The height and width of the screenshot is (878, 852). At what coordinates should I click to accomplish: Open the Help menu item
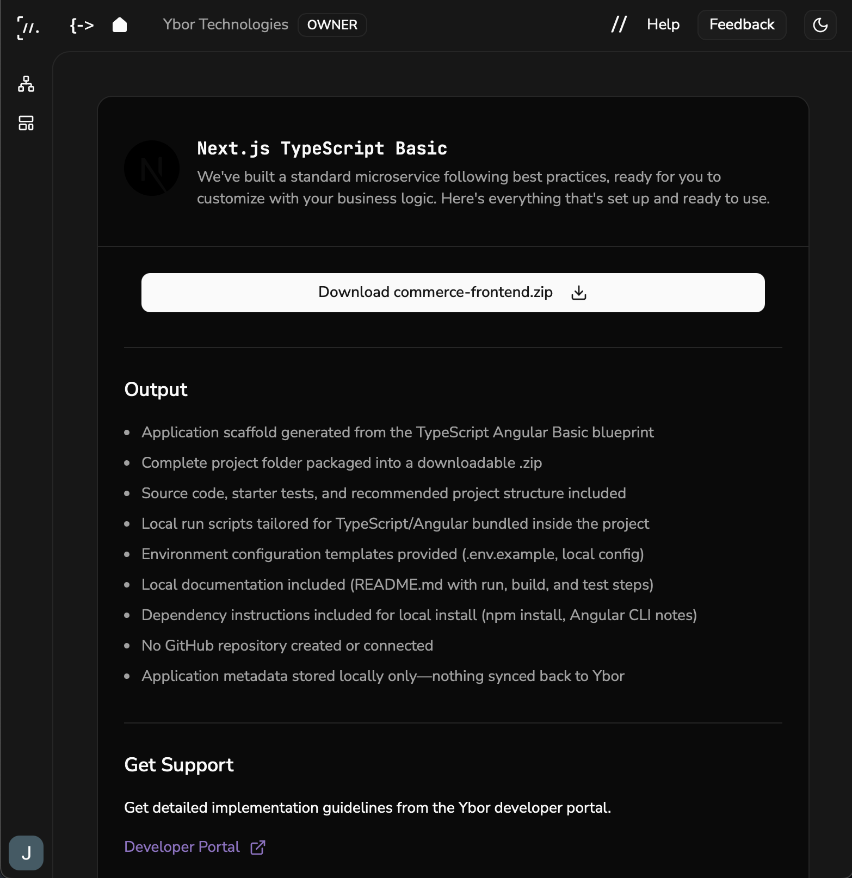[663, 24]
